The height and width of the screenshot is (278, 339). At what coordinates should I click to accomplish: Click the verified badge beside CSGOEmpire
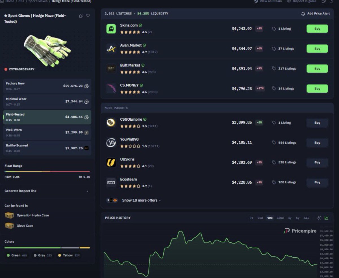(x=145, y=120)
